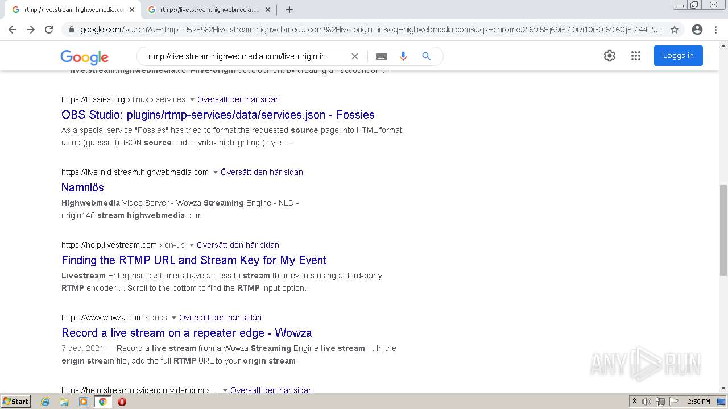Open Record a live stream Wowza result

click(187, 333)
